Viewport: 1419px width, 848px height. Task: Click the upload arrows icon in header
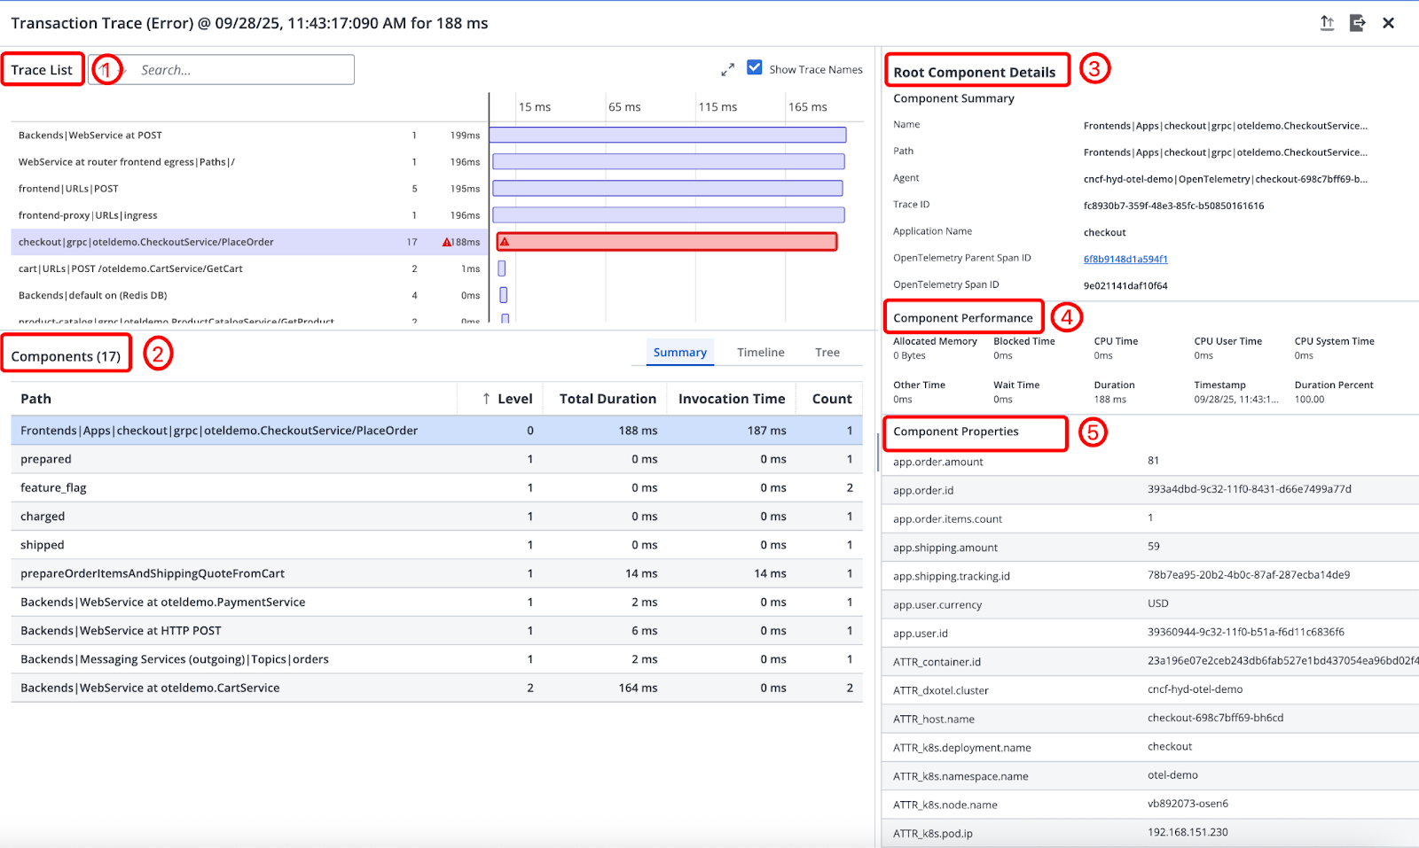(1327, 23)
